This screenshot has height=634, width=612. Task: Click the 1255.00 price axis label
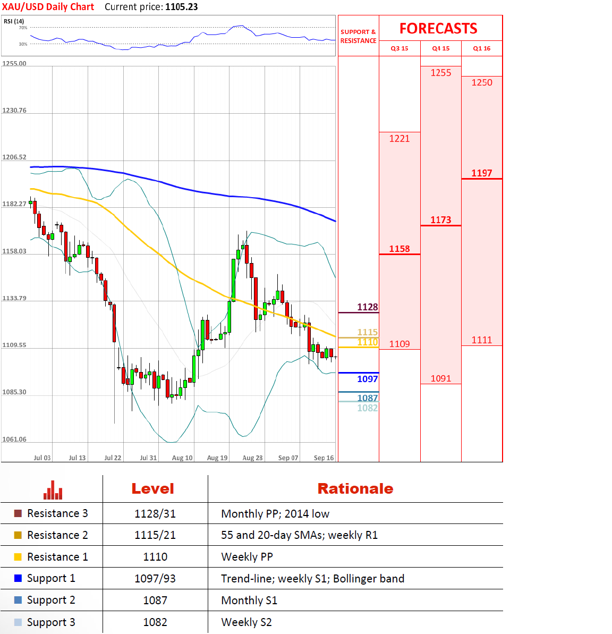point(14,63)
